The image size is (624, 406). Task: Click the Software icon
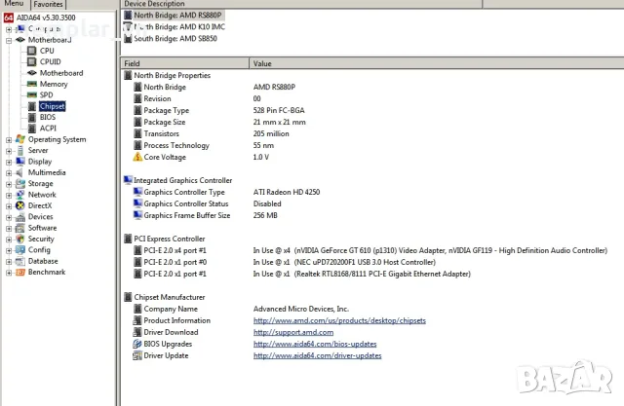click(20, 228)
